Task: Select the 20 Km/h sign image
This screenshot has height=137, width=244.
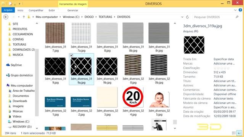Action: [x=133, y=97]
